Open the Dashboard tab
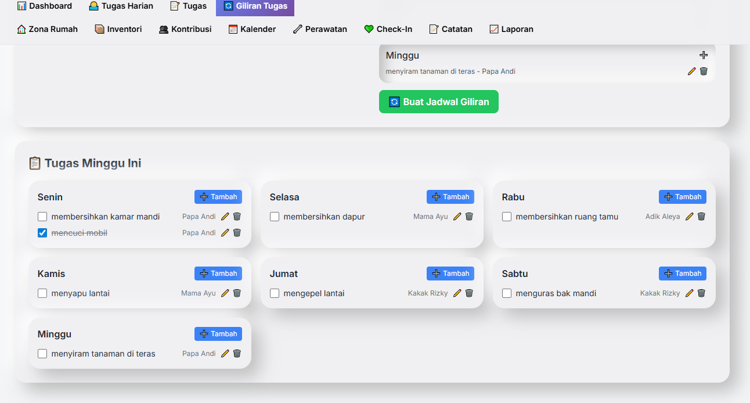The height and width of the screenshot is (403, 750). (x=45, y=6)
